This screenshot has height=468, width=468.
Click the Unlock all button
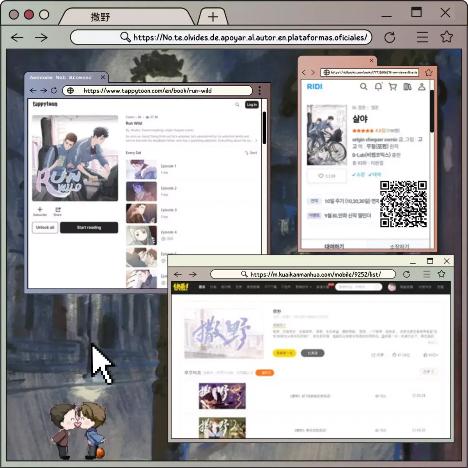coord(45,227)
